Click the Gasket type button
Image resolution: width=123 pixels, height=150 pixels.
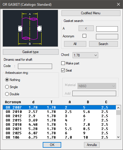31,52
